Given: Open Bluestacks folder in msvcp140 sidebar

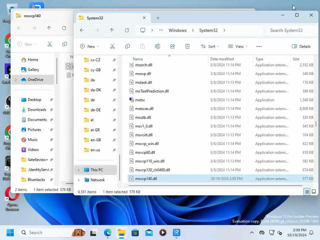Looking at the screenshot, I should 36,180.
